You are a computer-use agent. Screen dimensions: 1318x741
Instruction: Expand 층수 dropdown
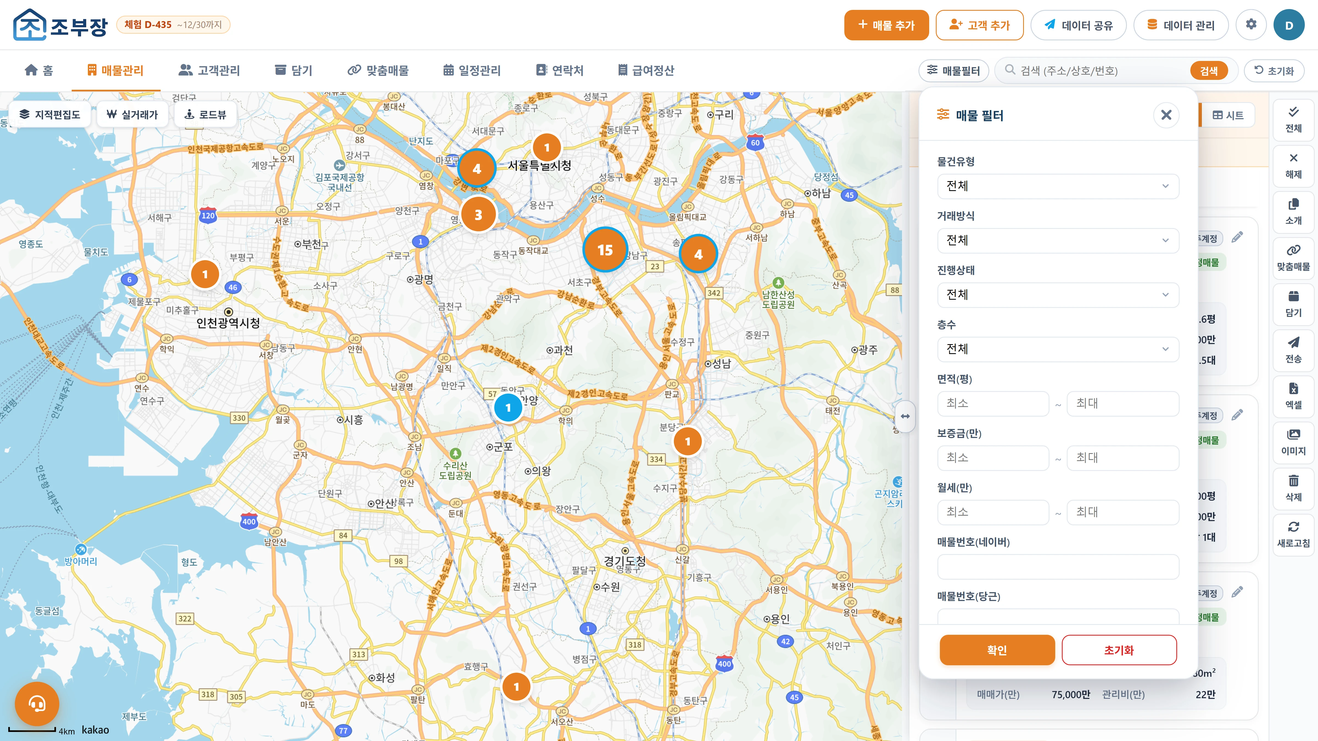coord(1058,349)
